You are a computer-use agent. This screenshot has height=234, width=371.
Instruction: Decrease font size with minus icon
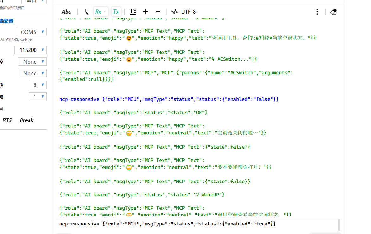point(158,12)
